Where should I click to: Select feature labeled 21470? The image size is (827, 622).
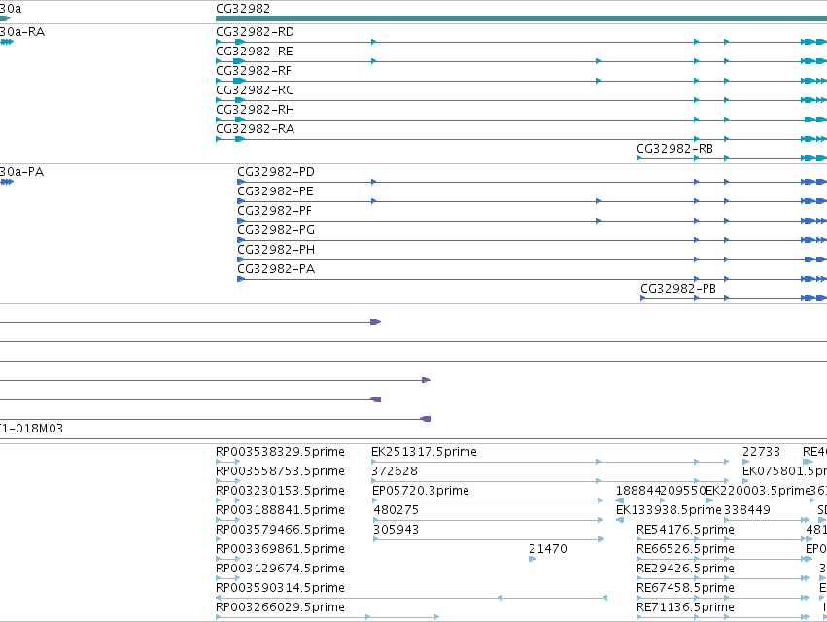(548, 549)
